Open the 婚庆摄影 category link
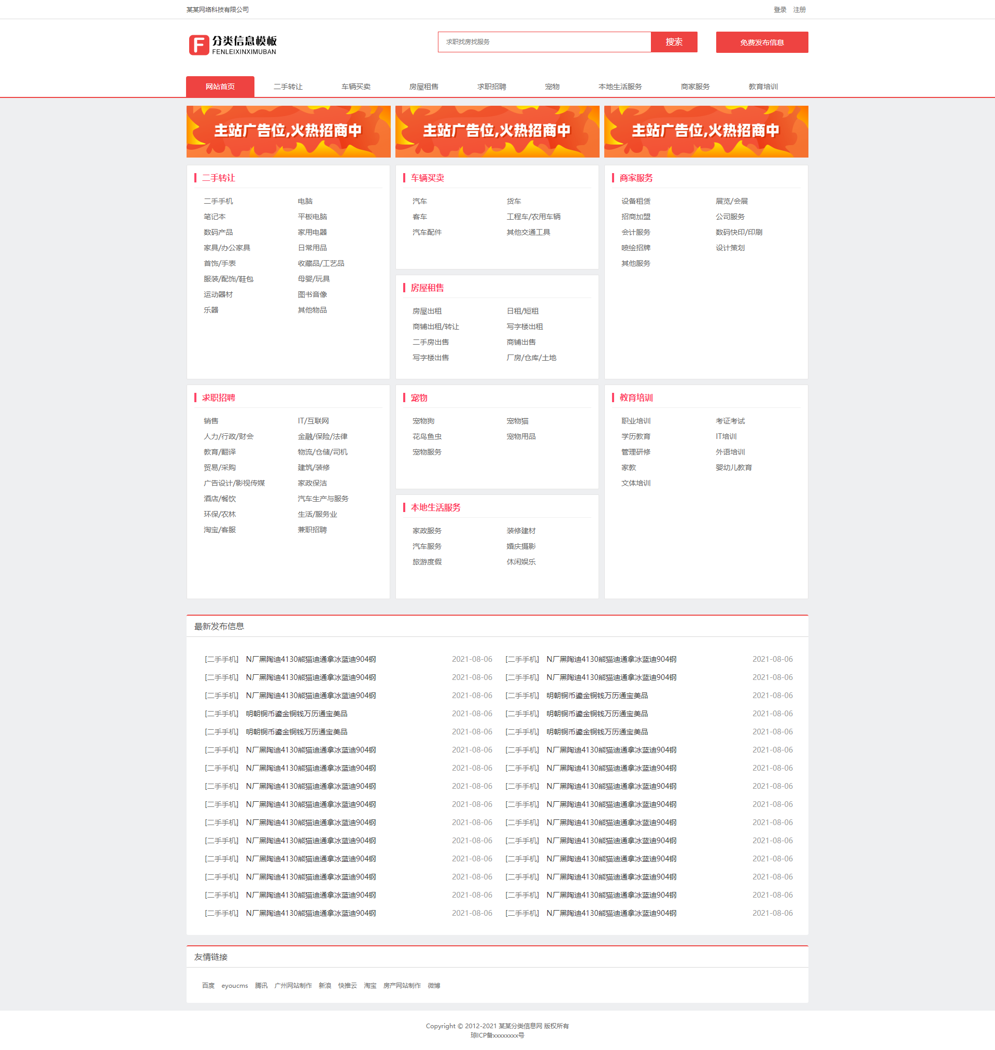The height and width of the screenshot is (1050, 995). (521, 546)
